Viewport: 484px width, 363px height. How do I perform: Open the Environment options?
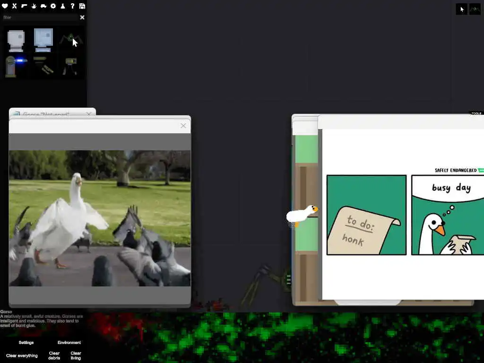[x=69, y=343]
